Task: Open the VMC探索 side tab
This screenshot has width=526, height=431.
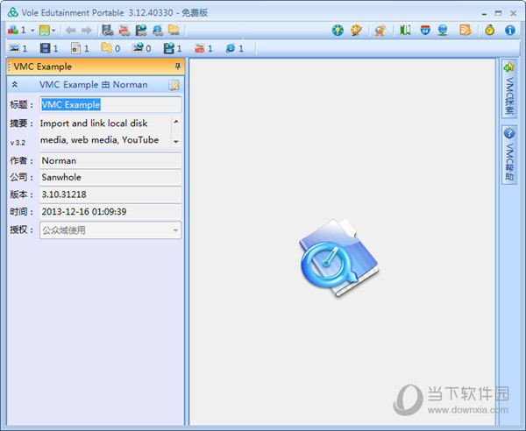Action: 509,88
